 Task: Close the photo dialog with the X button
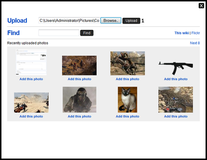click(201, 6)
